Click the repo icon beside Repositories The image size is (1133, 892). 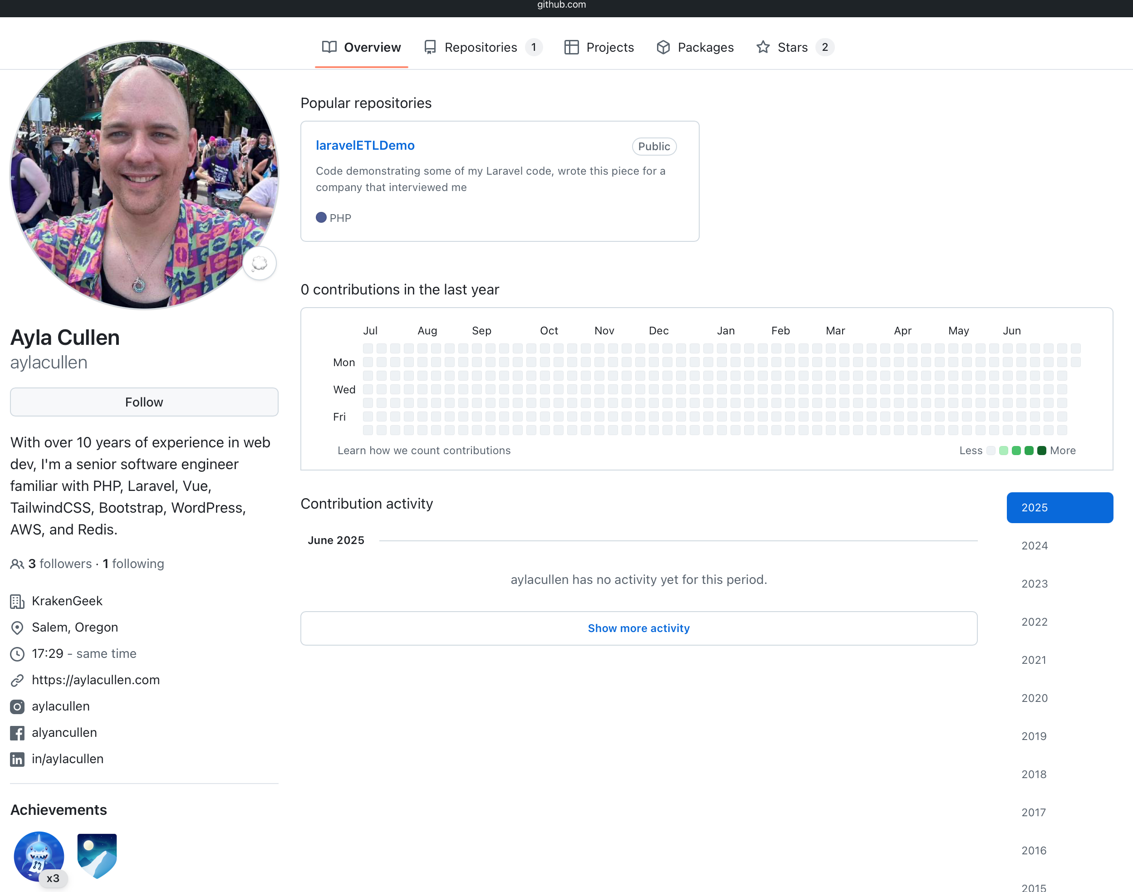click(x=430, y=48)
